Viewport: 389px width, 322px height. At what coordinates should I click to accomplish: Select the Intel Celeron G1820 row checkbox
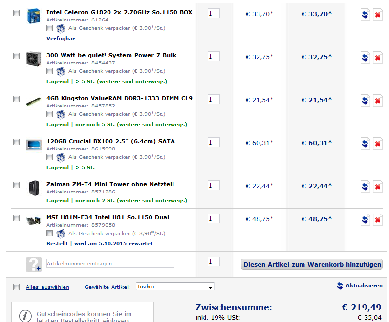(17, 13)
